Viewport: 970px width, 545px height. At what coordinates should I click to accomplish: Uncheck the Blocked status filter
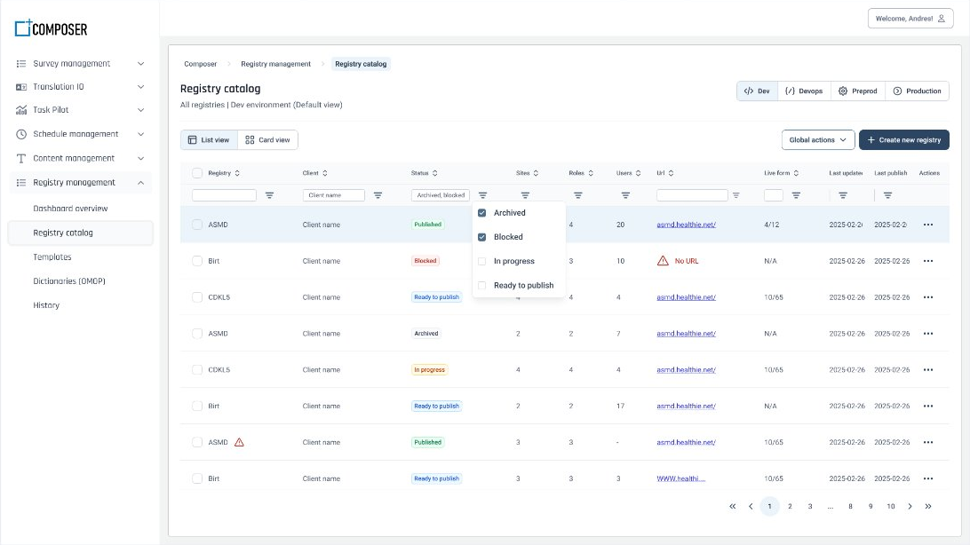(482, 237)
